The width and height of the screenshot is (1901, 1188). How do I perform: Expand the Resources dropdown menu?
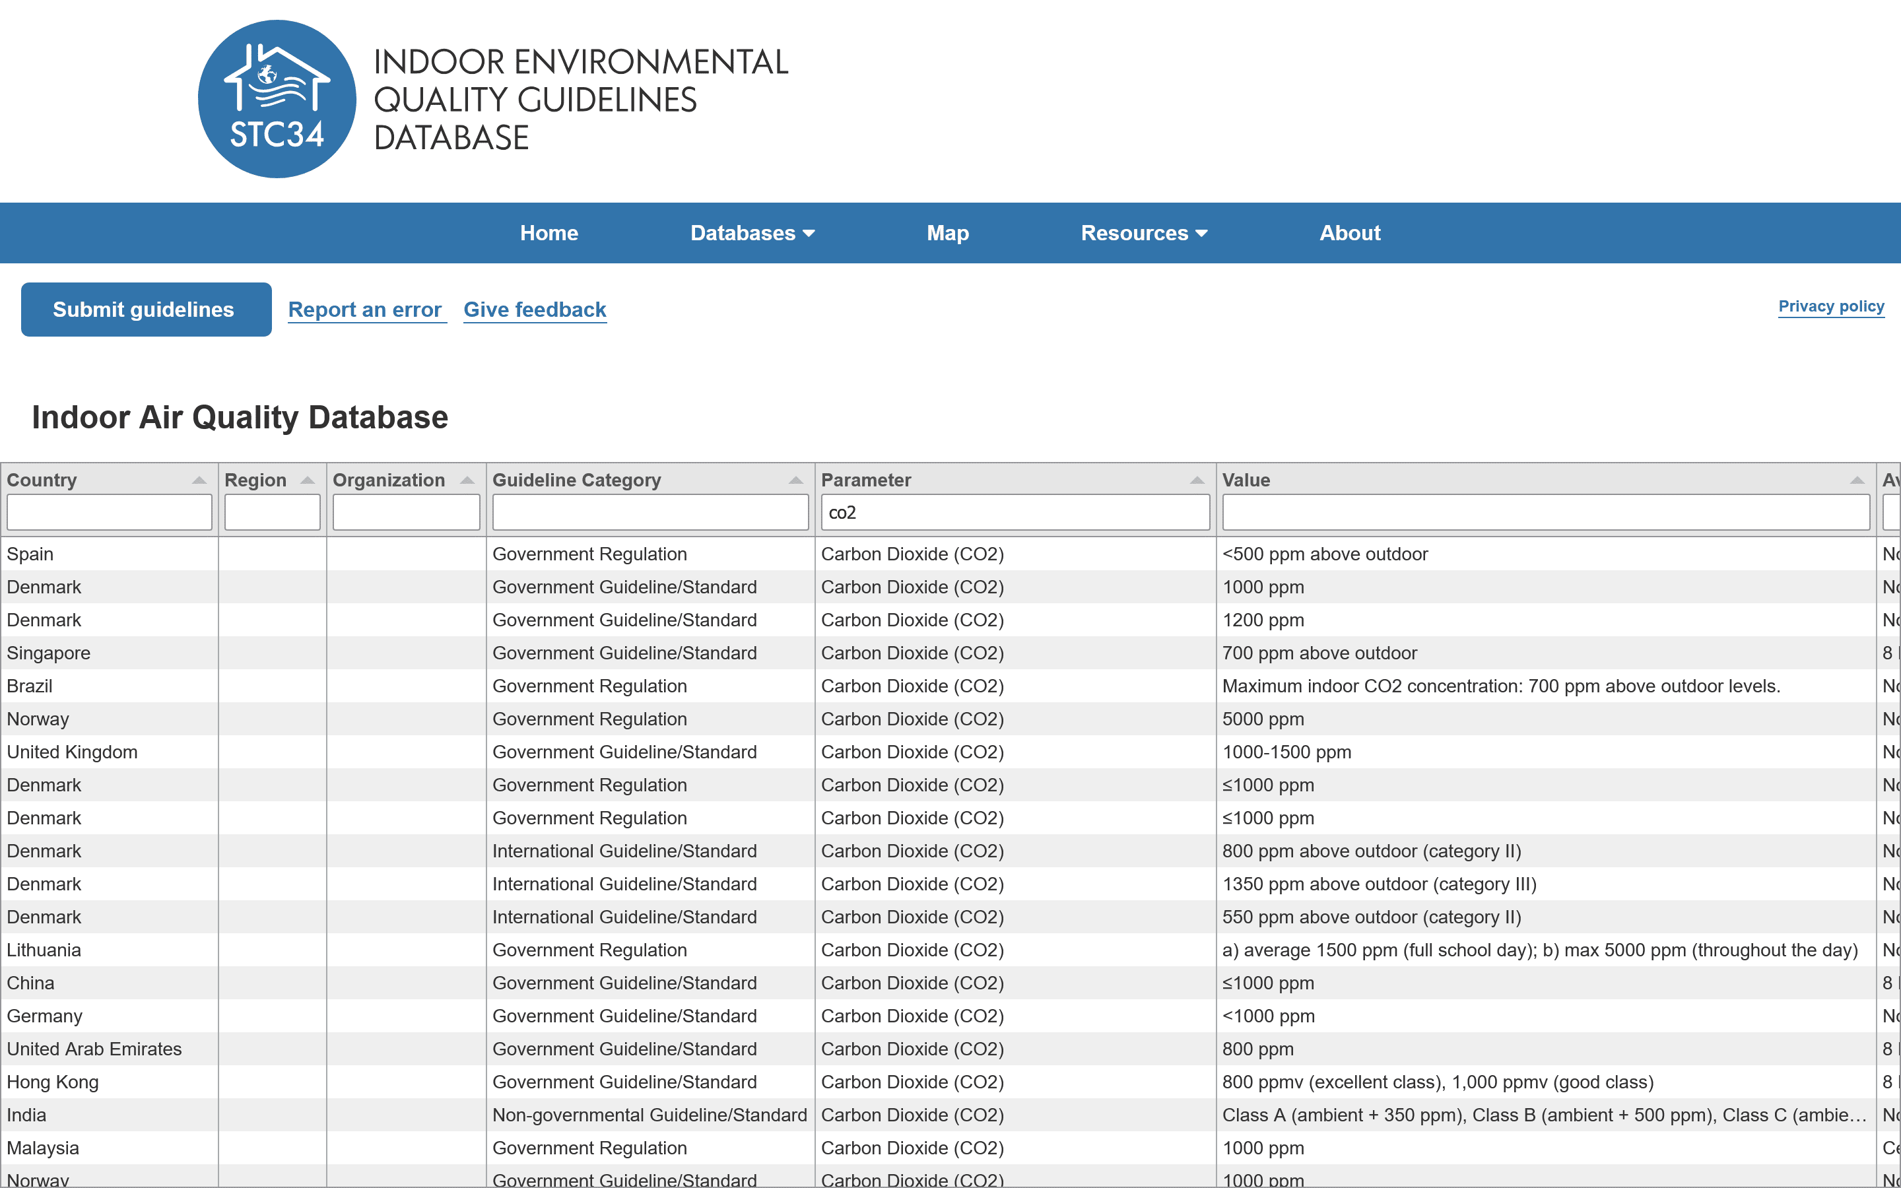[1144, 234]
